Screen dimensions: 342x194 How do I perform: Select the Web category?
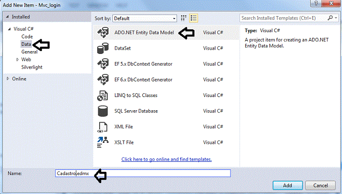tap(26, 59)
